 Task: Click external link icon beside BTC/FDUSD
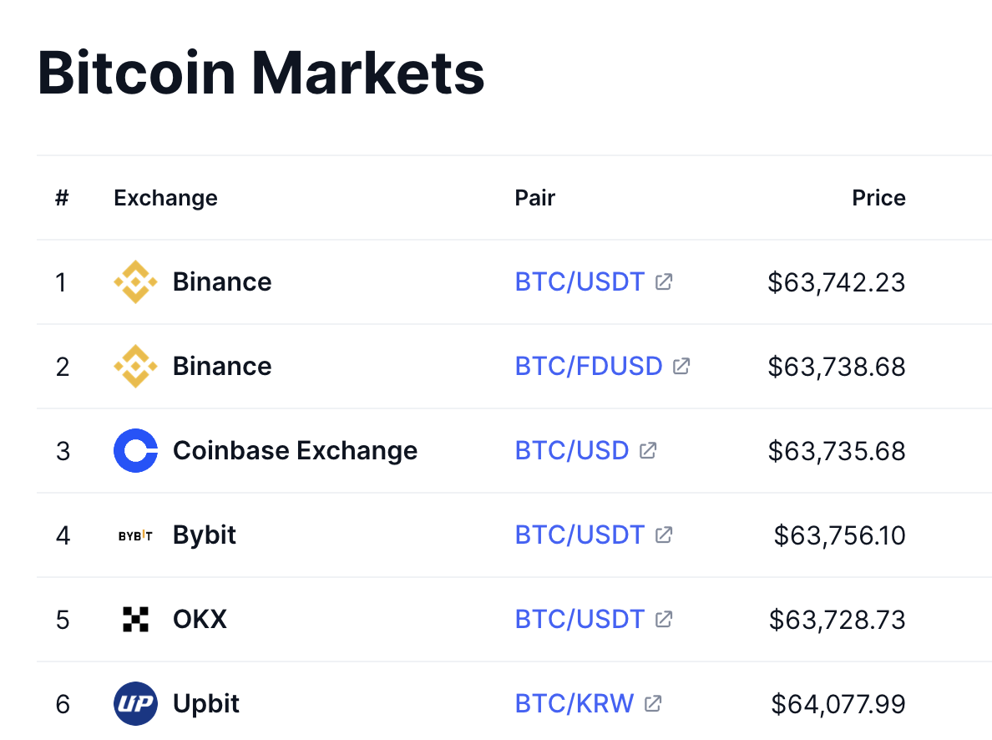point(681,367)
